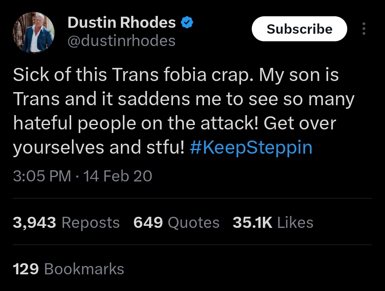View the 35.1K likes count
The width and height of the screenshot is (385, 291).
pos(253,223)
